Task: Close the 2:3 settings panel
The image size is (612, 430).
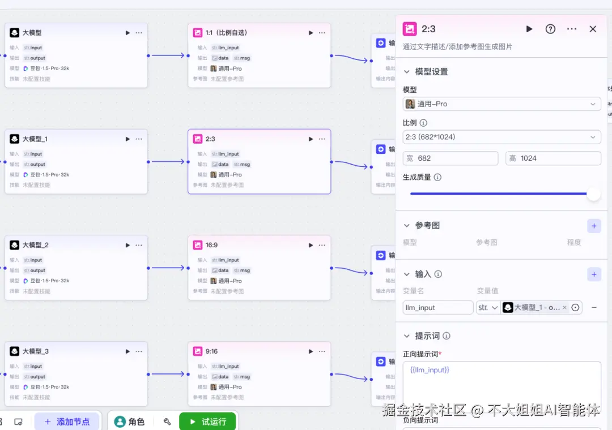Action: (x=593, y=29)
